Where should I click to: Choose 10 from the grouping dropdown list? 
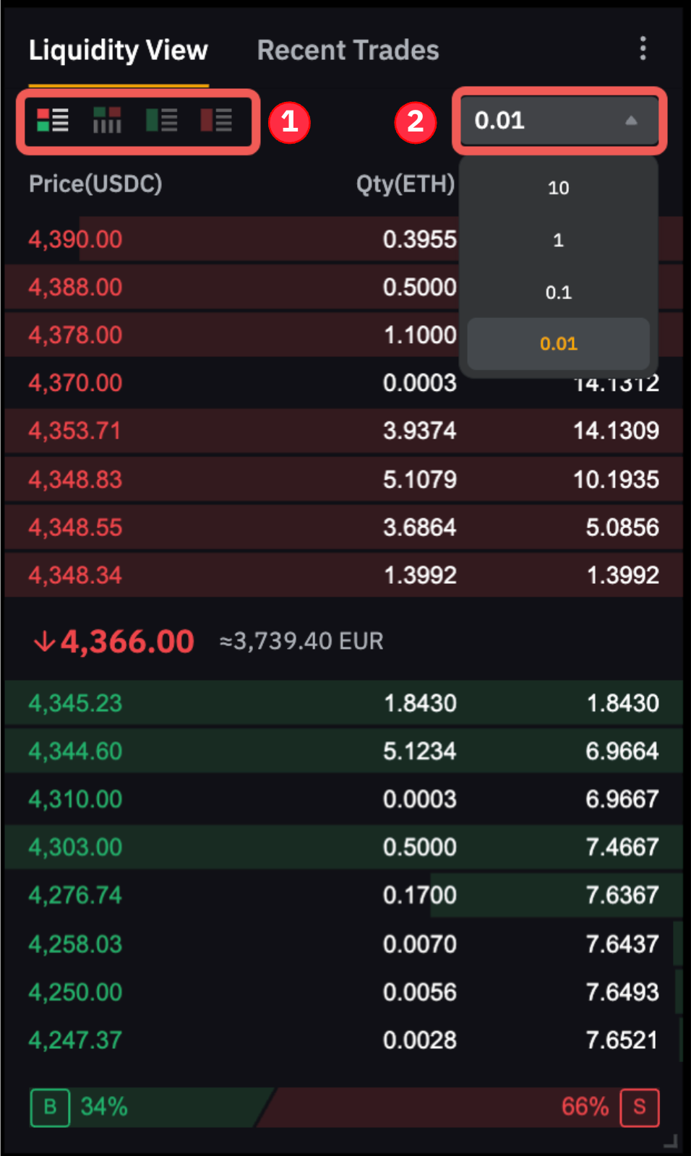558,188
